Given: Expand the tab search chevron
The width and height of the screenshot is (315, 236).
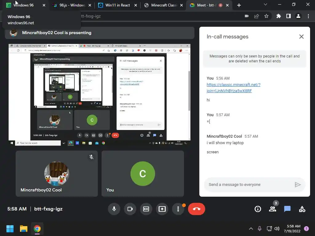Looking at the screenshot, I should coord(265,4).
